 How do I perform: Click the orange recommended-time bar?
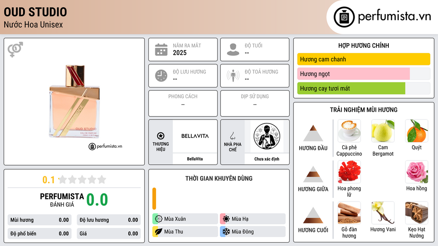(x=154, y=199)
